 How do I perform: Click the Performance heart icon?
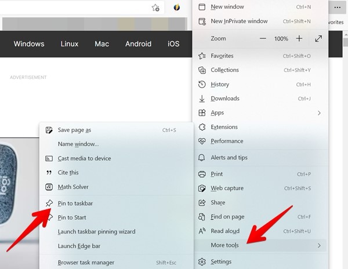point(202,141)
